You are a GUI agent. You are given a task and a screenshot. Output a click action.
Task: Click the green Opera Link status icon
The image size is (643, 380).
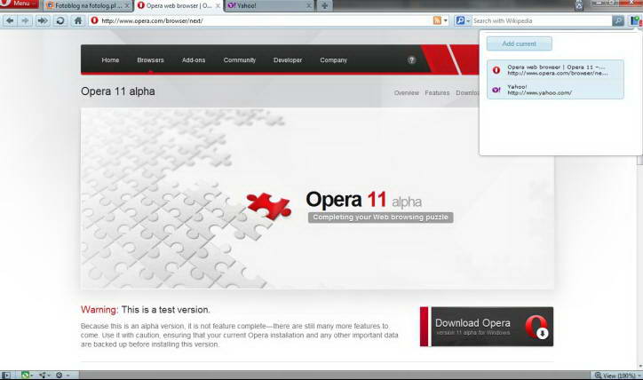pyautogui.click(x=25, y=375)
